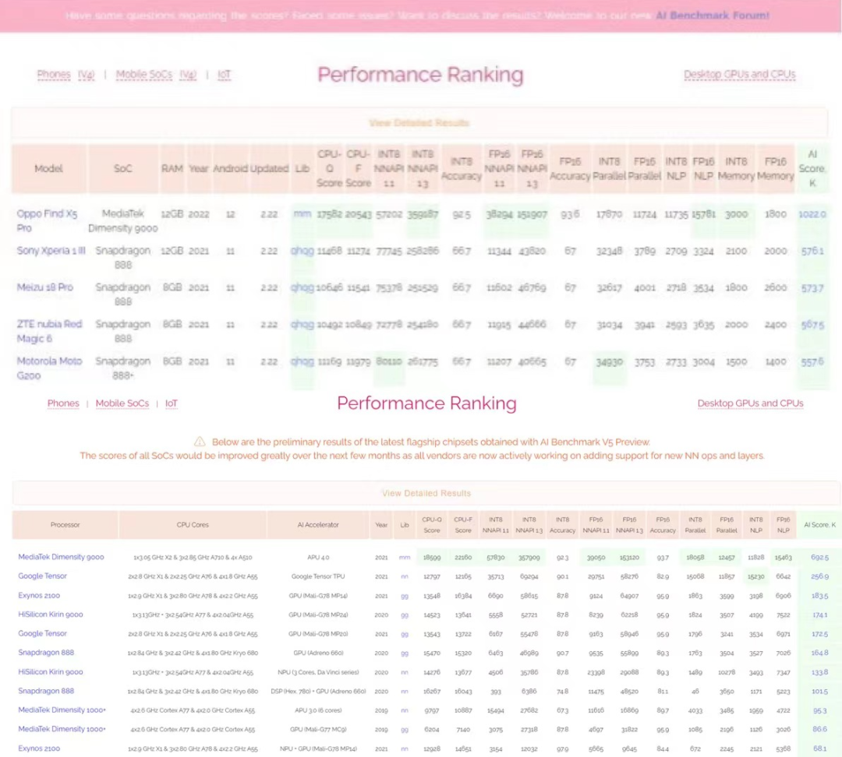
Task: Open the Meizu 18 Pro details
Action: [45, 287]
